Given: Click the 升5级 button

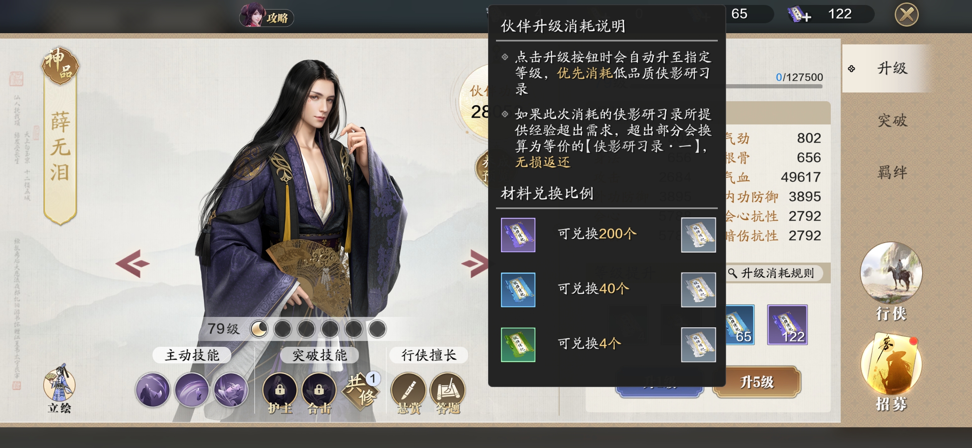Looking at the screenshot, I should coord(757,382).
